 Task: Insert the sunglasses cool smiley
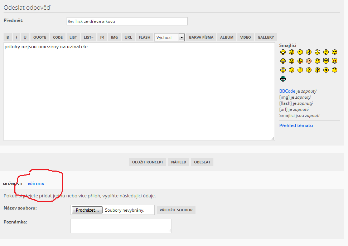pyautogui.click(x=334, y=52)
